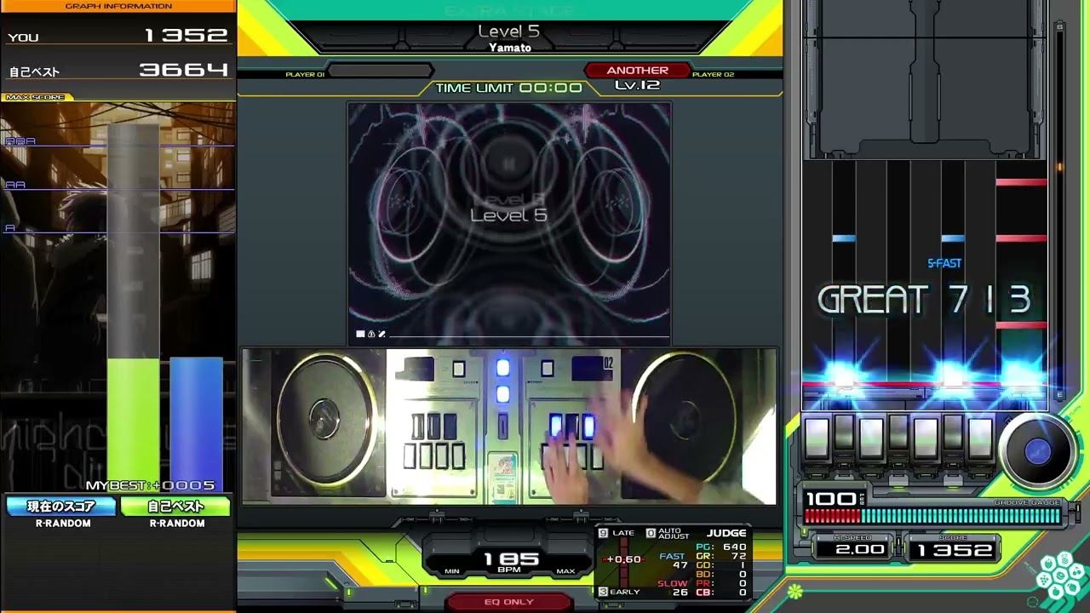Click the CB: 0 count
1090x613 pixels.
(721, 593)
